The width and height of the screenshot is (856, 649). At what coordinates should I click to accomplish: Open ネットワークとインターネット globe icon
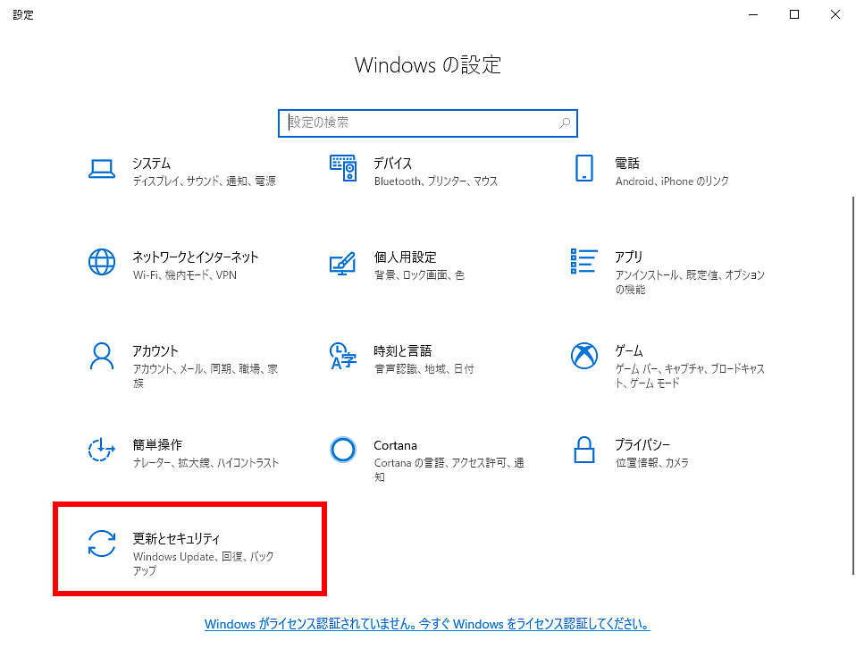tap(102, 262)
